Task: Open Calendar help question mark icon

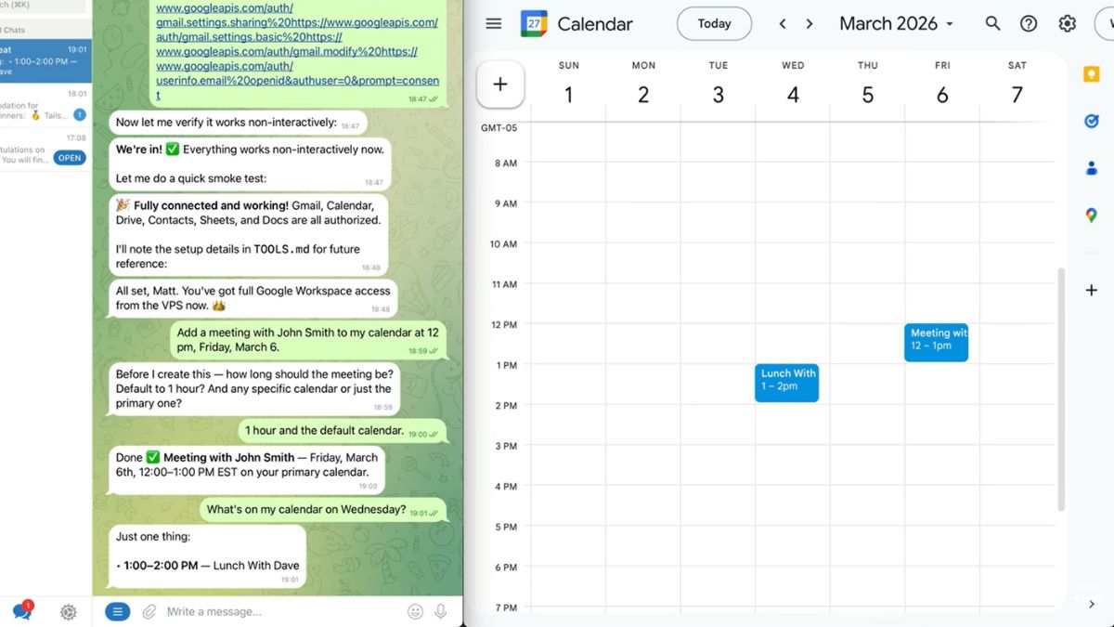Action: coord(1029,24)
